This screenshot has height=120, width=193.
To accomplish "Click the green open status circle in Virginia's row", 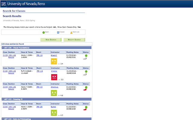I will pos(86,71).
